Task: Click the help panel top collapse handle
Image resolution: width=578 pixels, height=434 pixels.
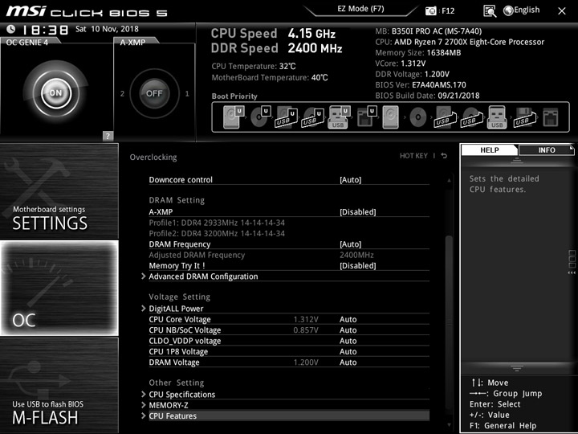Action: click(x=516, y=161)
